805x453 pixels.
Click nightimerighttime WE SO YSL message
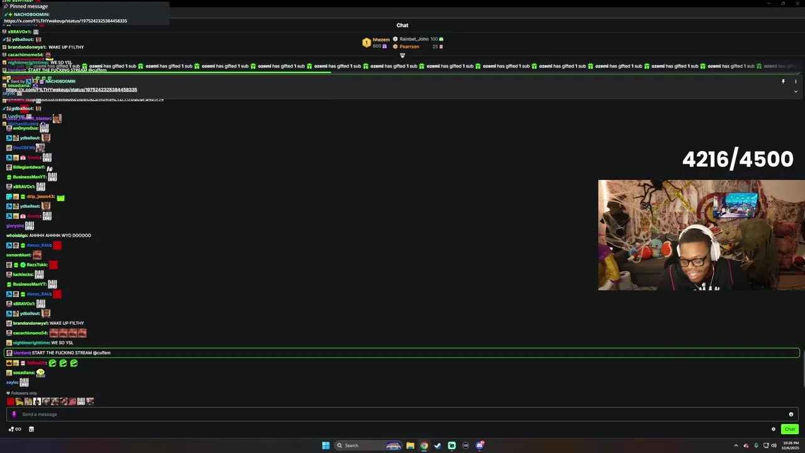[x=40, y=343]
